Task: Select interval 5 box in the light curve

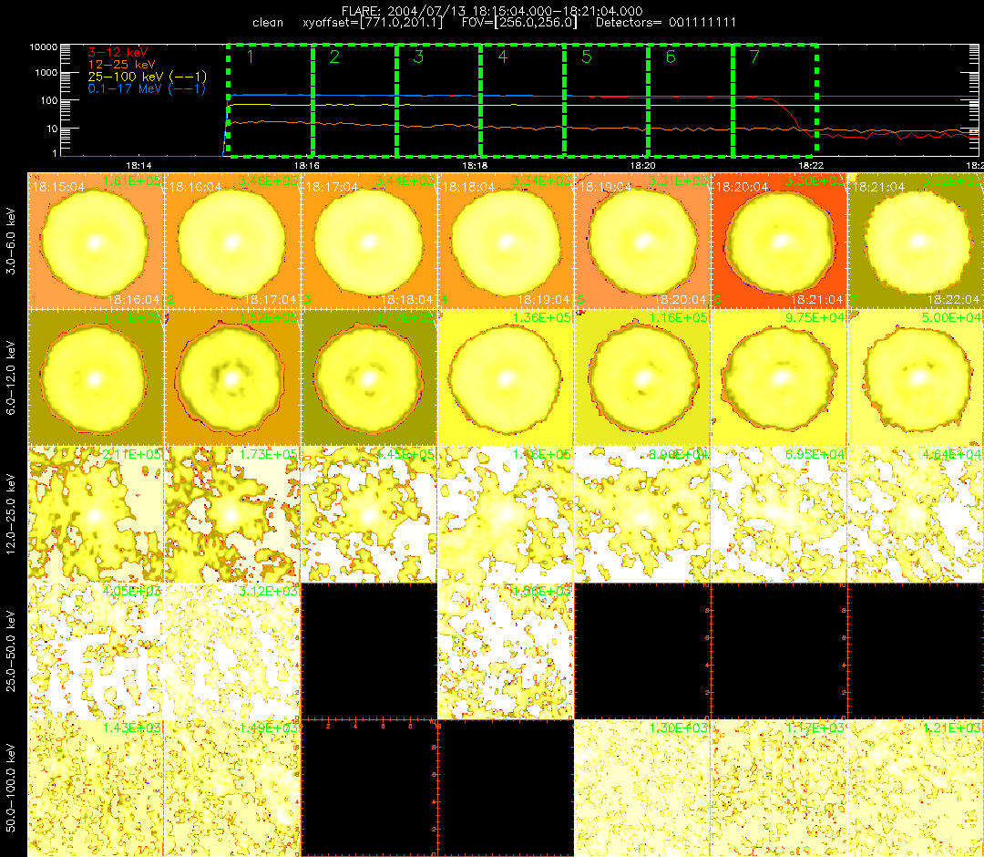Action: pyautogui.click(x=607, y=100)
